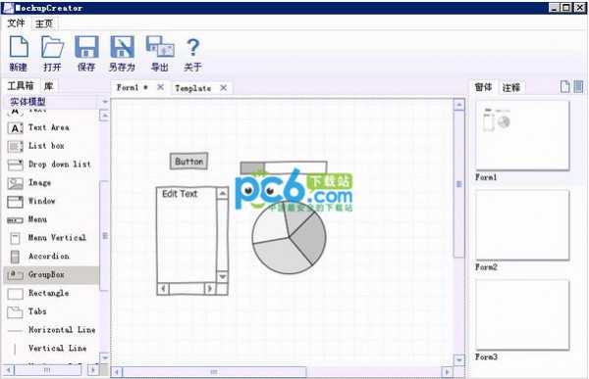The height and width of the screenshot is (379, 589).
Task: Select the Horizontal Line tool
Action: pyautogui.click(x=51, y=330)
